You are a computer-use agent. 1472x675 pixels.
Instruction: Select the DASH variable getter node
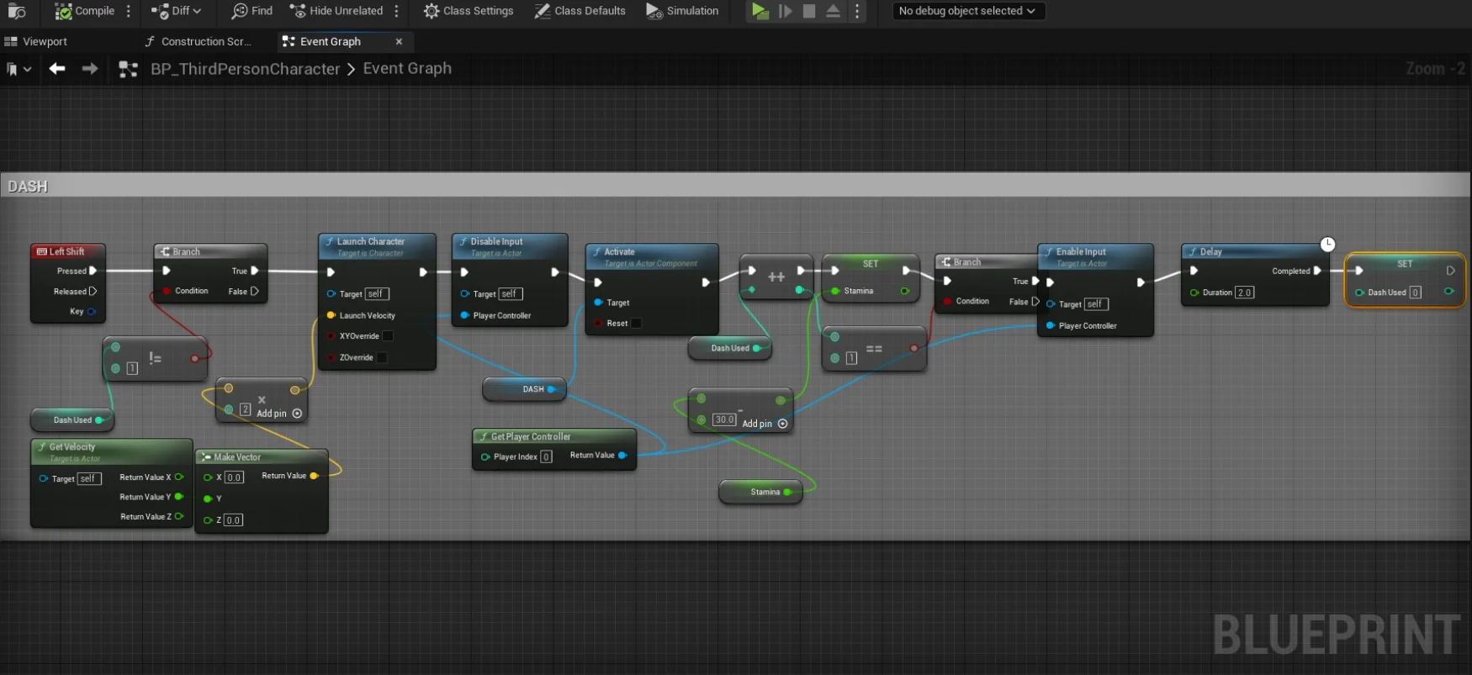click(524, 389)
